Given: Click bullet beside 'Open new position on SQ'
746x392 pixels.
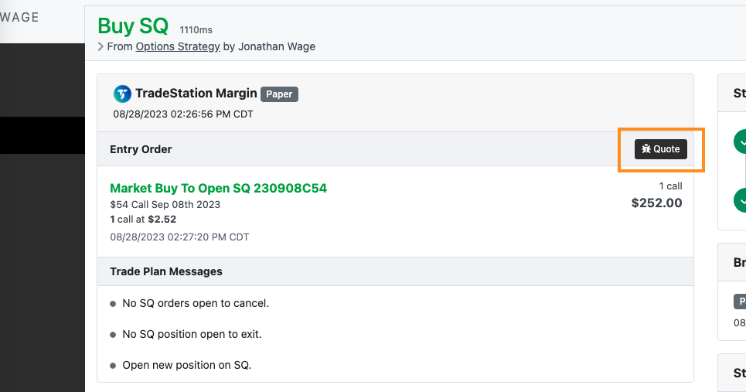Looking at the screenshot, I should (113, 366).
